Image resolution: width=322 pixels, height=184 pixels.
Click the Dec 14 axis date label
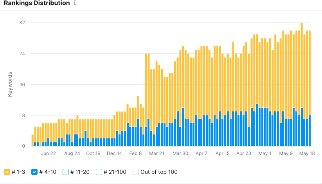[x=114, y=153]
